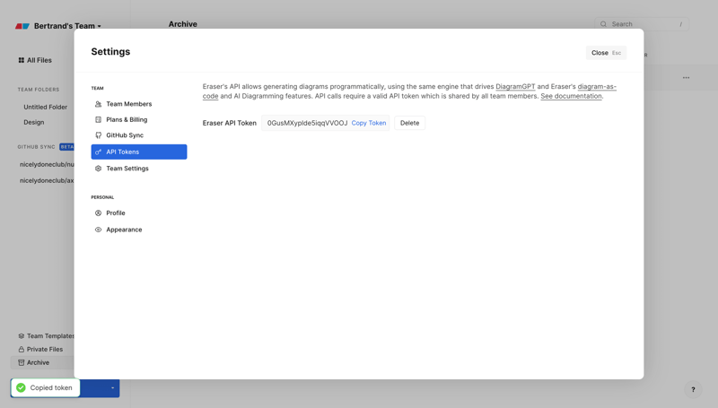Open the DiagramGPT link

click(515, 86)
